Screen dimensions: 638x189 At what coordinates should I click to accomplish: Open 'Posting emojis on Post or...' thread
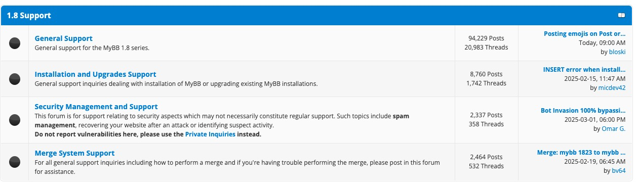coord(585,34)
